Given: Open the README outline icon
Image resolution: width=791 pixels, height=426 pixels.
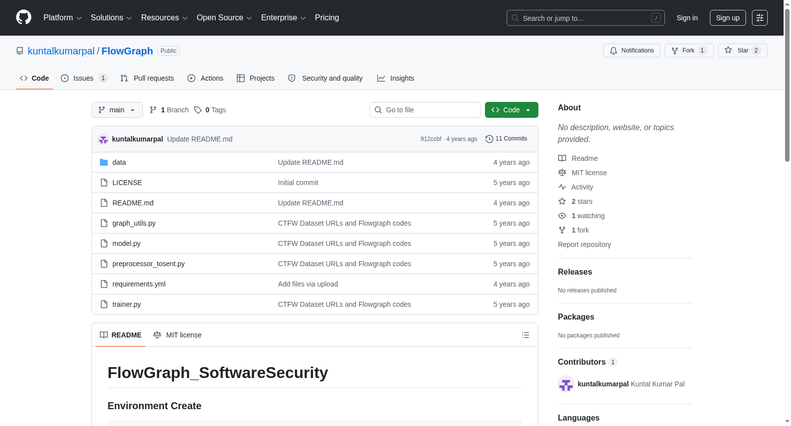Looking at the screenshot, I should (x=525, y=335).
